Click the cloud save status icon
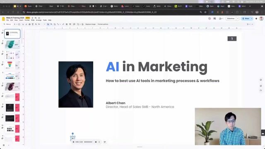The image size is (265, 149). click(39, 18)
